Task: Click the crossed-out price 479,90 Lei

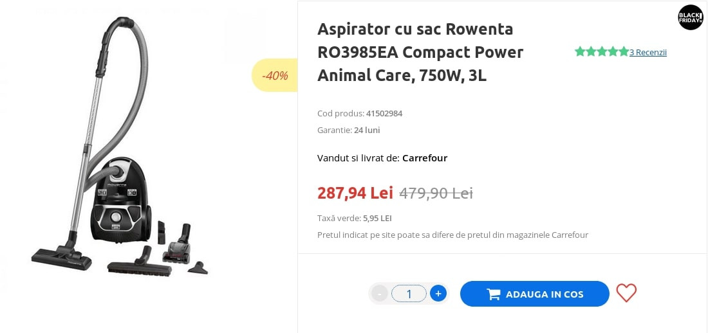Action: click(436, 193)
